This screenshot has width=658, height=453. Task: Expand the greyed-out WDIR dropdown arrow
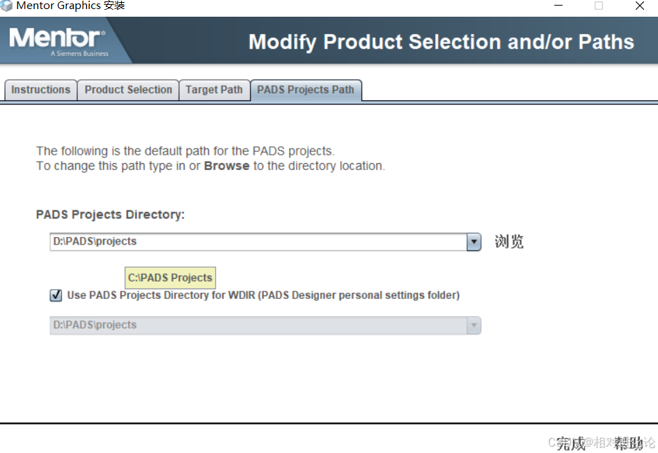(473, 325)
